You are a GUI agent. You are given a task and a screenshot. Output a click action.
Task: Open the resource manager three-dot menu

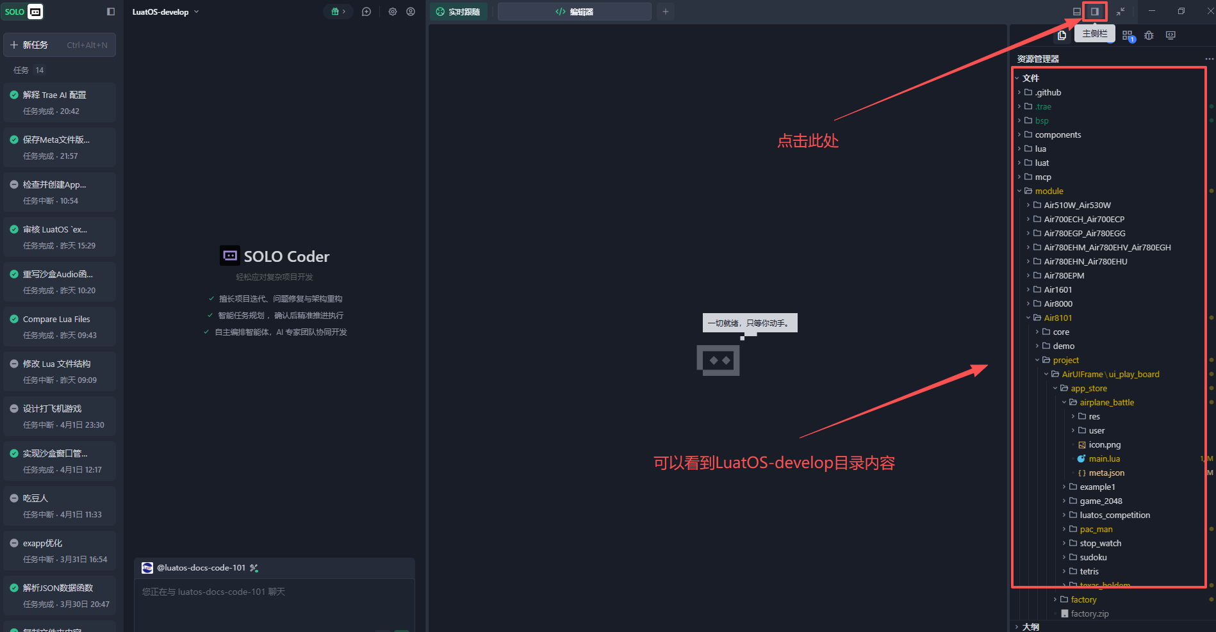(x=1209, y=59)
